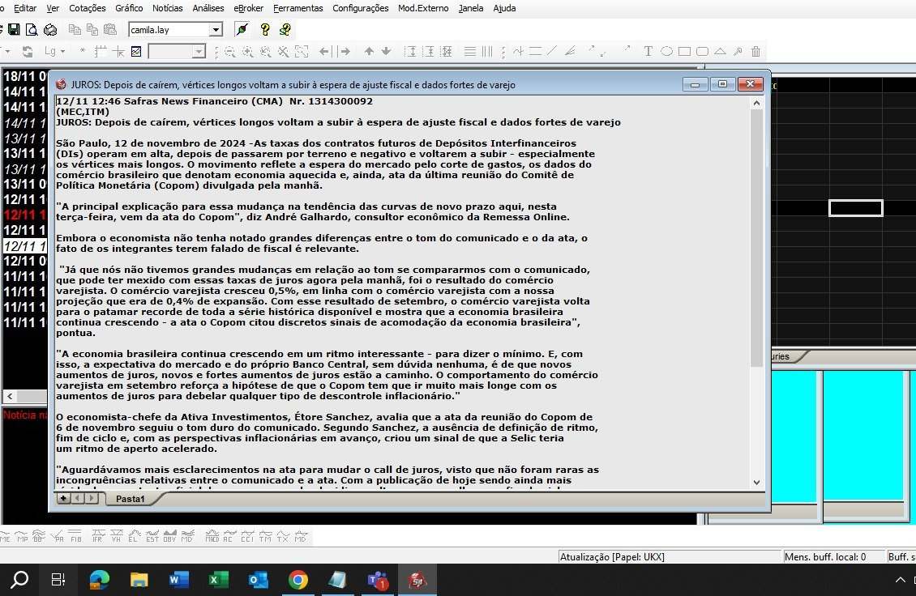
Task: Select the Pasta1 tab
Action: click(130, 499)
